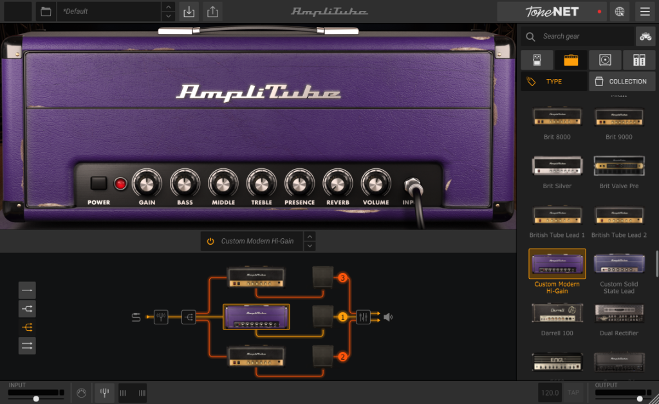Select the top amp in signal chain

[256, 277]
